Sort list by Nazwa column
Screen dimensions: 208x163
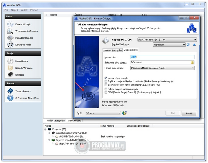(x=54, y=15)
